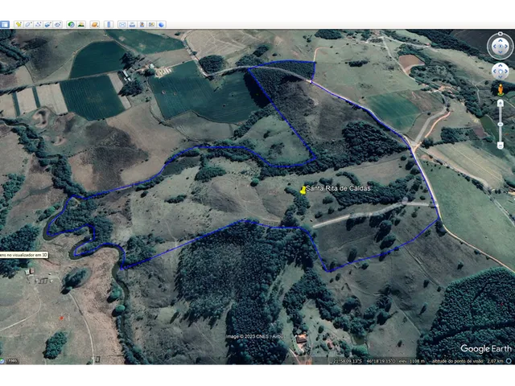Screen dimensions: 515x386
Task: Show historical imagery clock icon
Action: [x=72, y=24]
